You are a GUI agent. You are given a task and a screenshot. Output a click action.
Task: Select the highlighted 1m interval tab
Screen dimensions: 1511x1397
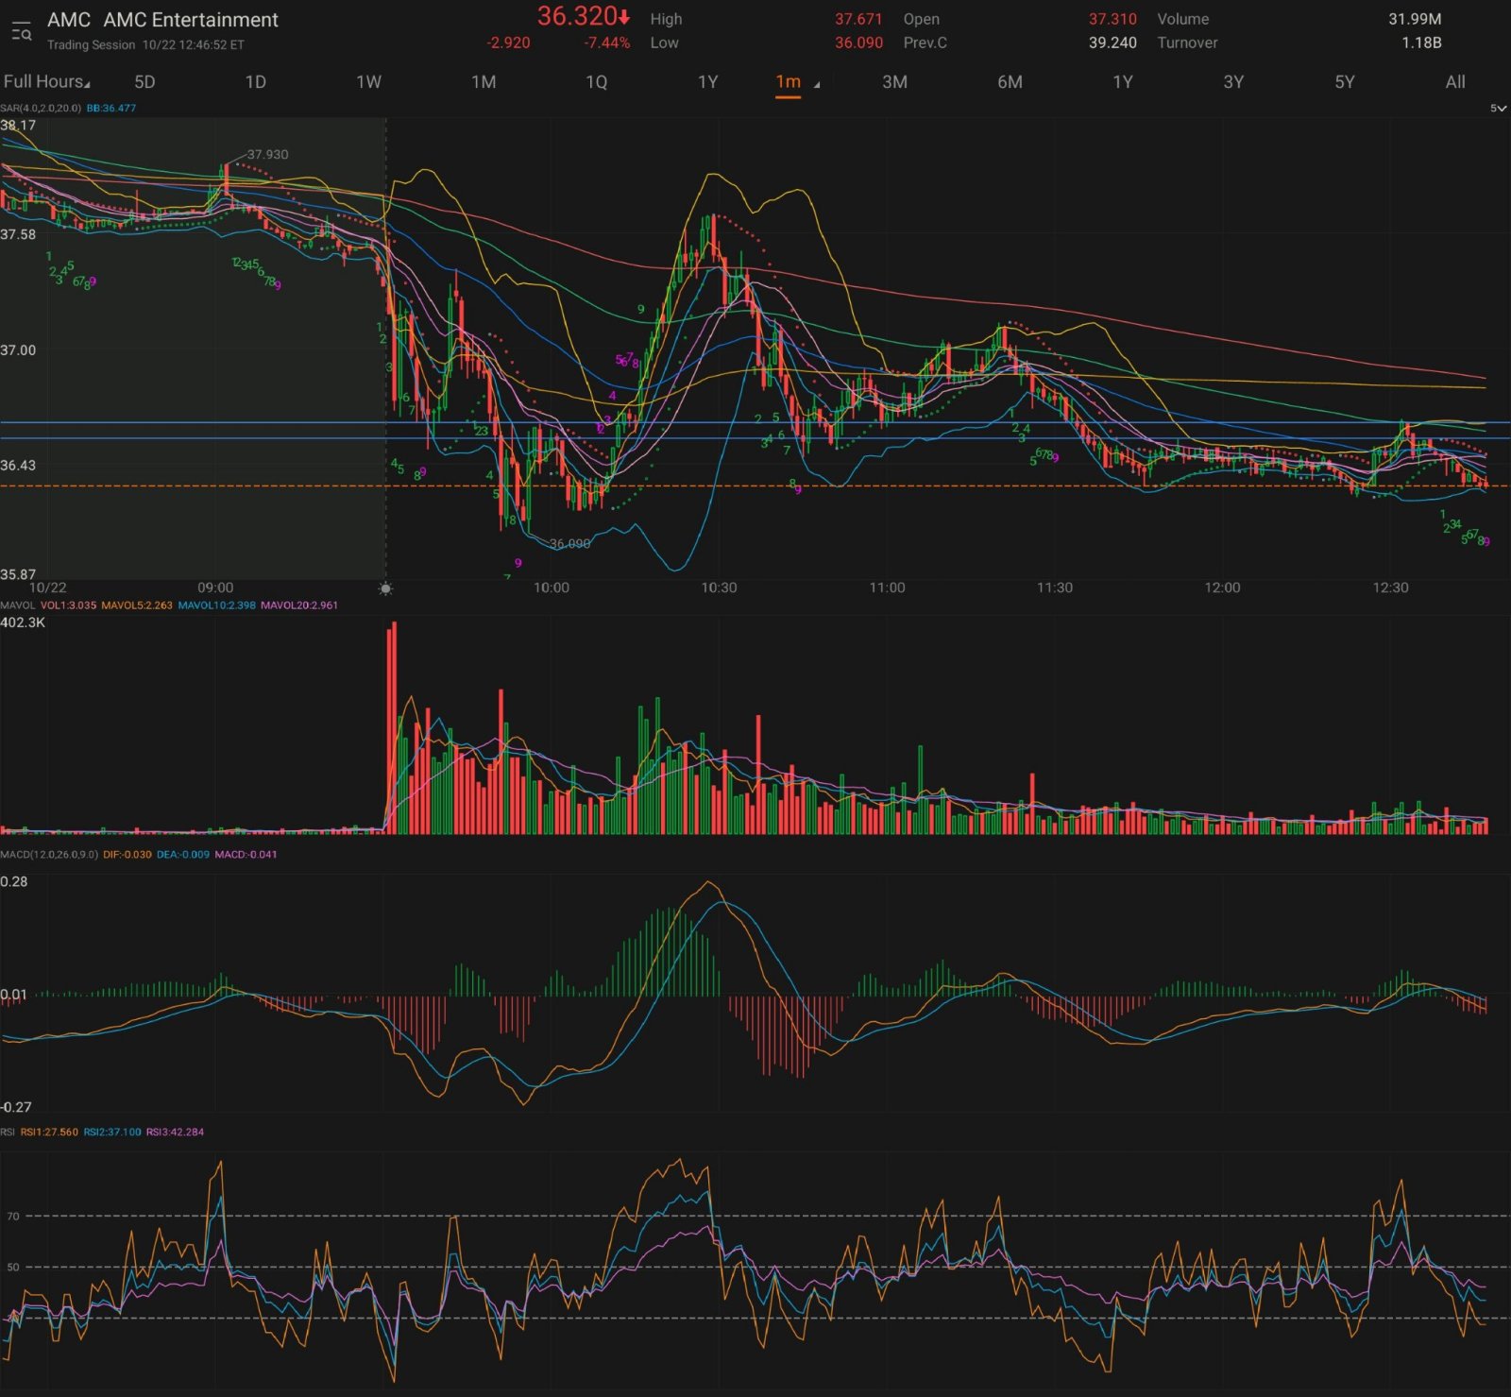(x=789, y=82)
